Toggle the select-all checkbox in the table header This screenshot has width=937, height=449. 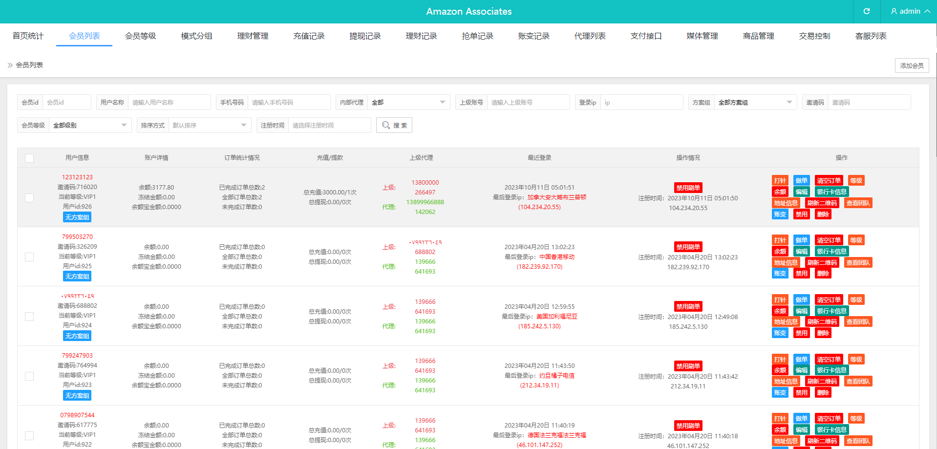[x=29, y=158]
